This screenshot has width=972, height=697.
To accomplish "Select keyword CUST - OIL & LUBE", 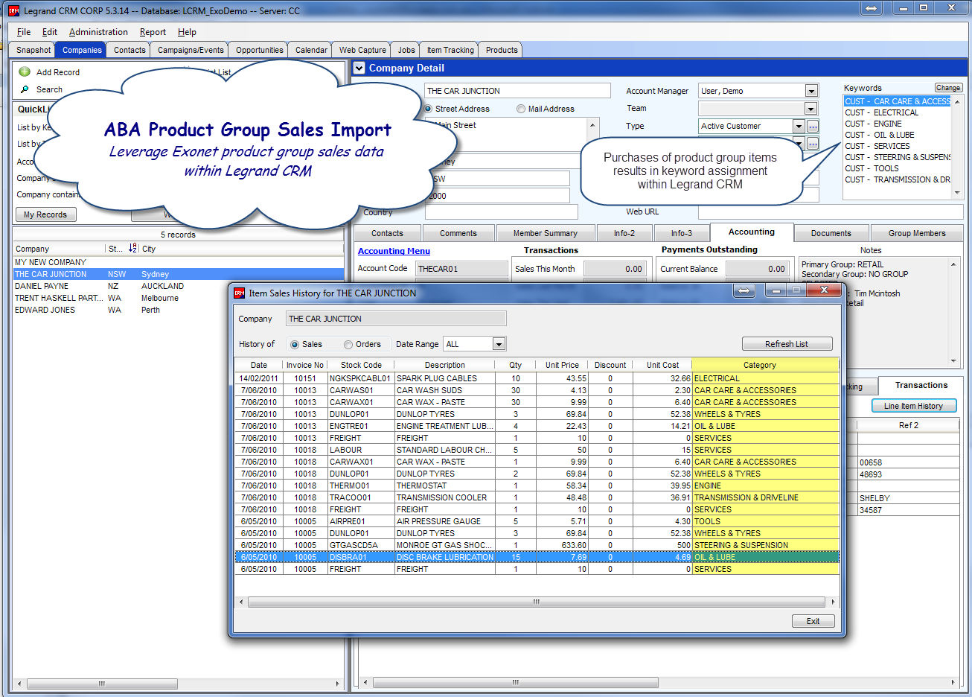I will 898,135.
